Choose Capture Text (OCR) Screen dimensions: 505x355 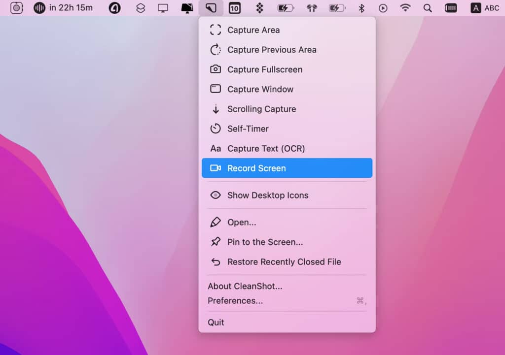tap(266, 149)
